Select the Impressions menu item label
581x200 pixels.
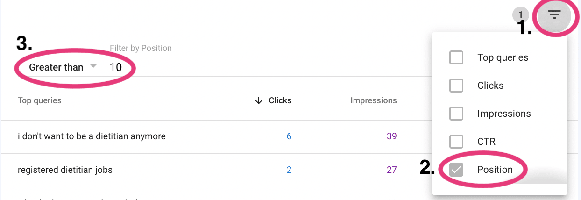tap(504, 114)
